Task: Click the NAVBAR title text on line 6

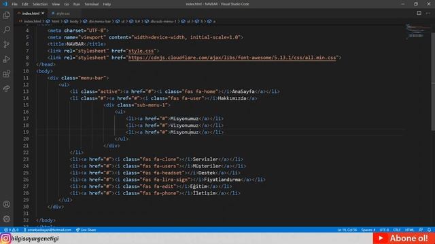Action: [x=75, y=44]
